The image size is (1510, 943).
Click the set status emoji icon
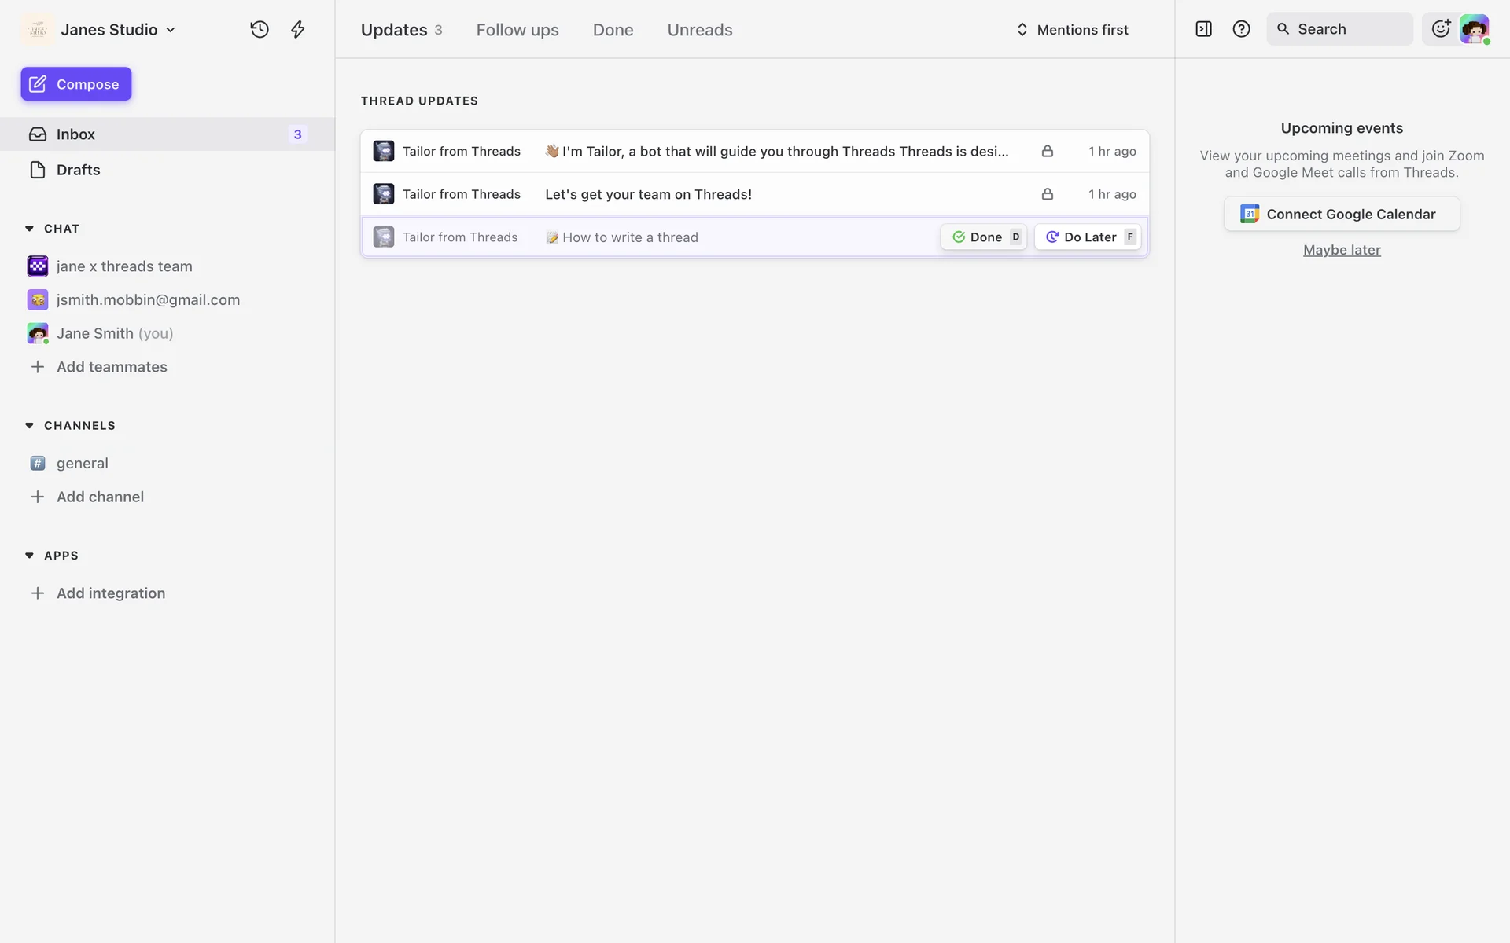pos(1441,29)
